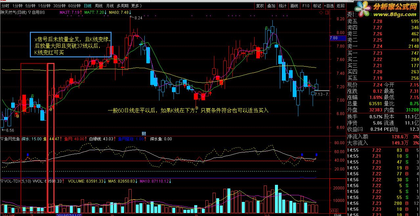Screen dimensions: 420x216
Task: Open the 多周期 multi-period view
Action: click(x=122, y=6)
